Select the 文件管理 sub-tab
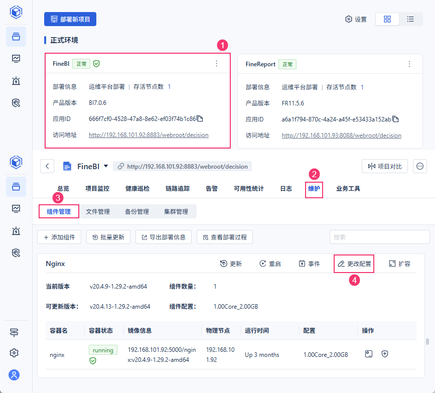The width and height of the screenshot is (435, 393). 98,211
